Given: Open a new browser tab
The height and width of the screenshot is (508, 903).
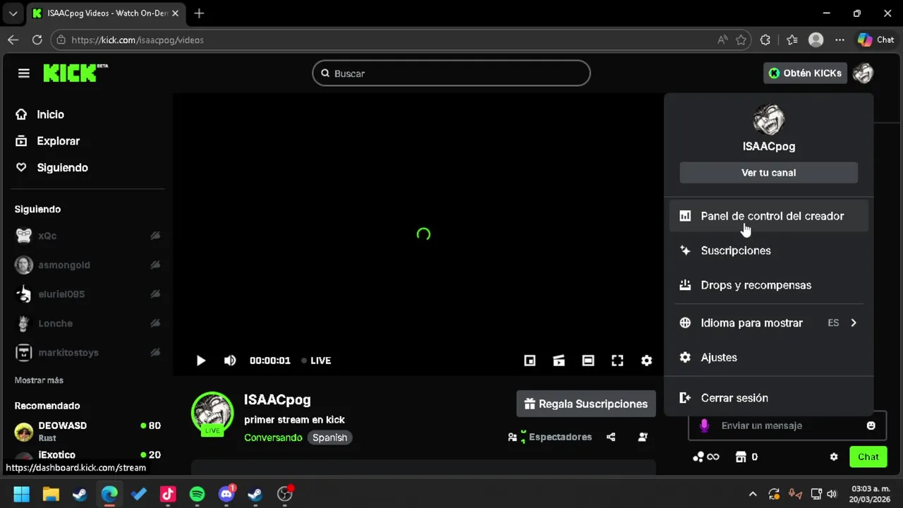Looking at the screenshot, I should tap(200, 13).
